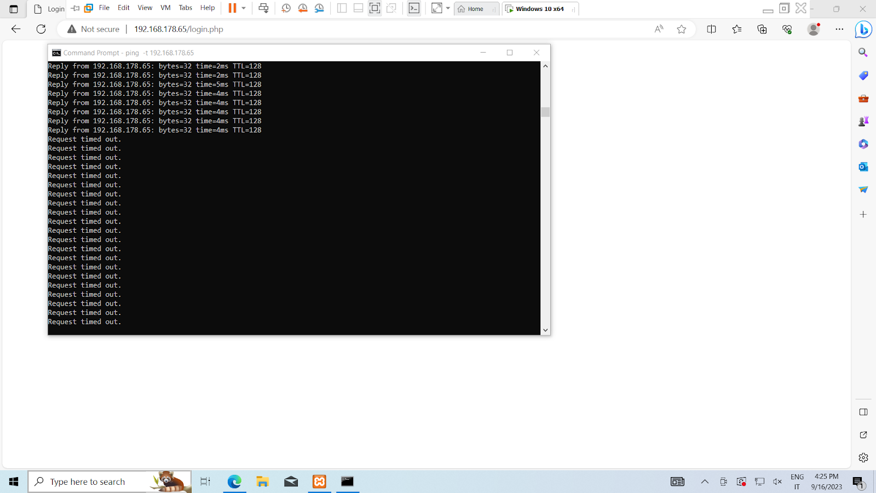Open the Mail app on the taskbar
876x493 pixels.
(x=291, y=481)
